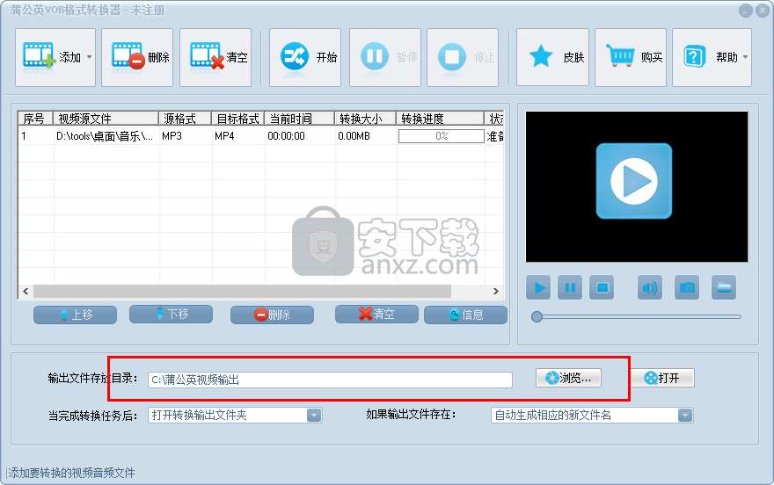Toggle the preview volume speaker icon
Screen dimensions: 774x485
(x=650, y=287)
